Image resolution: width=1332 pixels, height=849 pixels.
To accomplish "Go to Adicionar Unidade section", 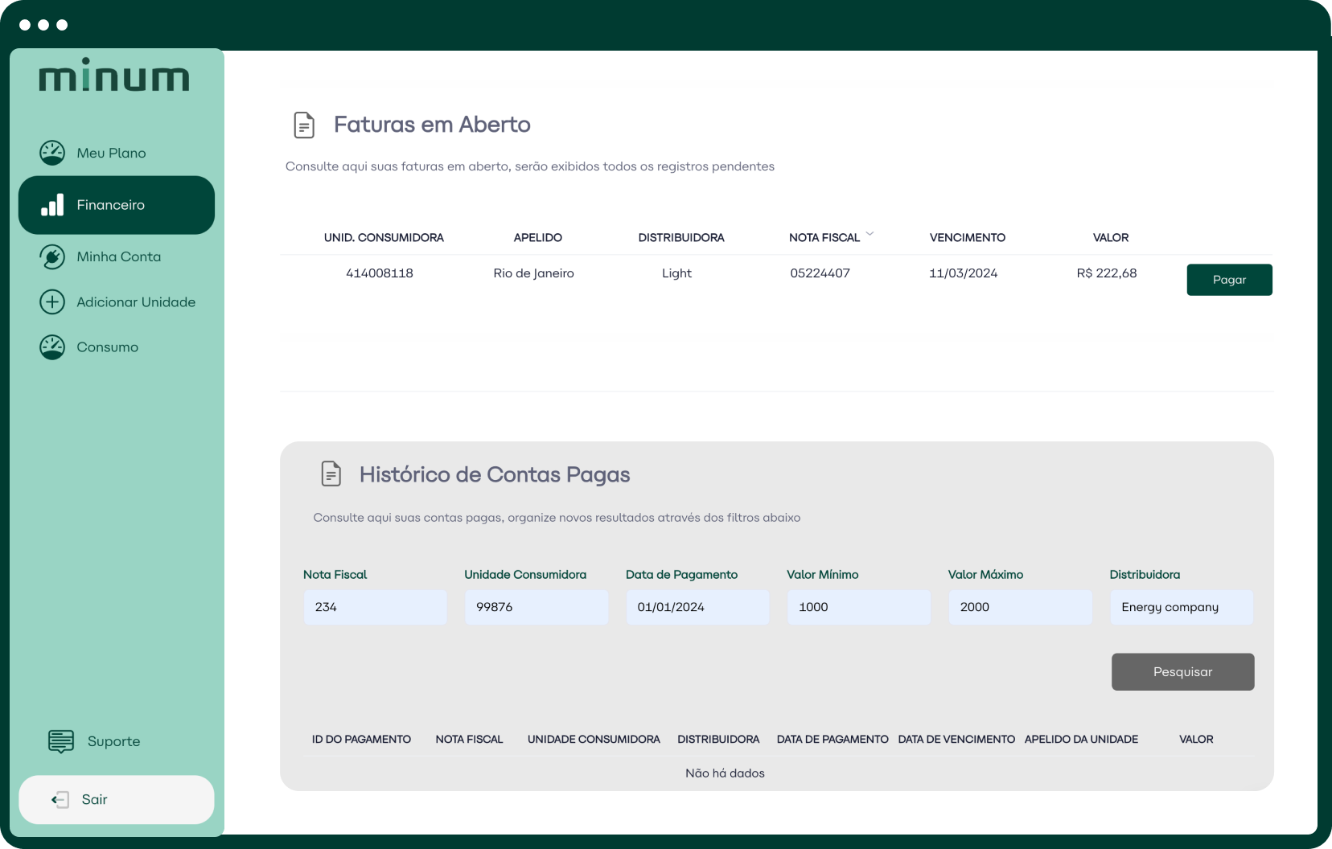I will tap(135, 301).
